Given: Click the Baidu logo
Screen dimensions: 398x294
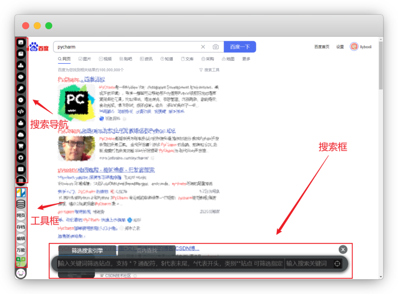Looking at the screenshot, I should [x=39, y=47].
